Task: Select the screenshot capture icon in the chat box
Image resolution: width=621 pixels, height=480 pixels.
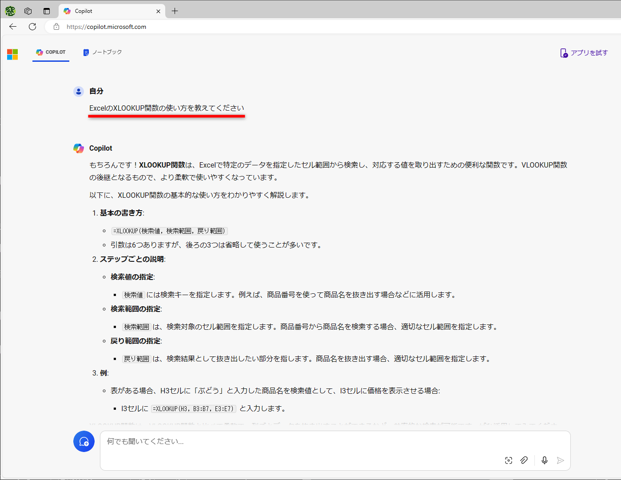Action: (x=508, y=460)
